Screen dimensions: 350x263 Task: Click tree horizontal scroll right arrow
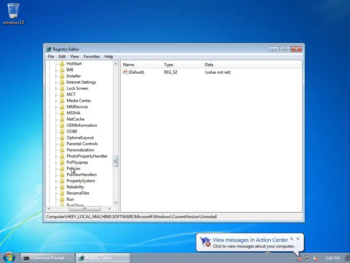pyautogui.click(x=109, y=209)
